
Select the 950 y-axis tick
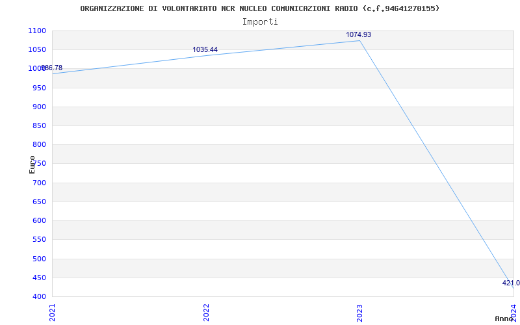[39, 88]
